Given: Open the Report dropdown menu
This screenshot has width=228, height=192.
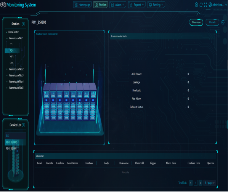Looking at the screenshot, I should (136, 5).
